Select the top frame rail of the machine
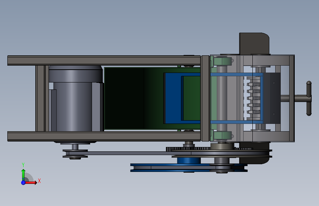 tap(104, 60)
